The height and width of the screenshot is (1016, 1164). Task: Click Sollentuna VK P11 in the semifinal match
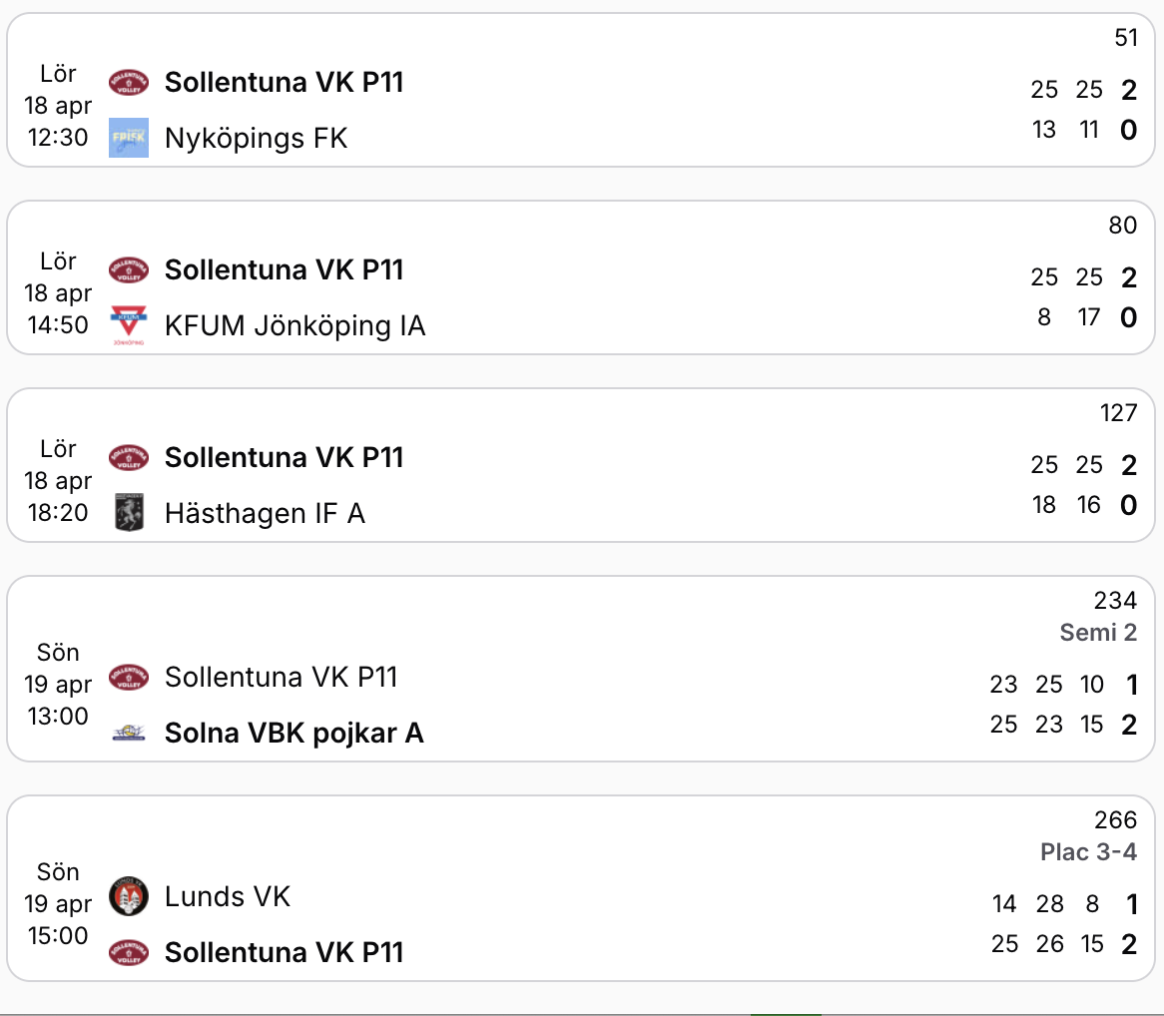point(282,677)
